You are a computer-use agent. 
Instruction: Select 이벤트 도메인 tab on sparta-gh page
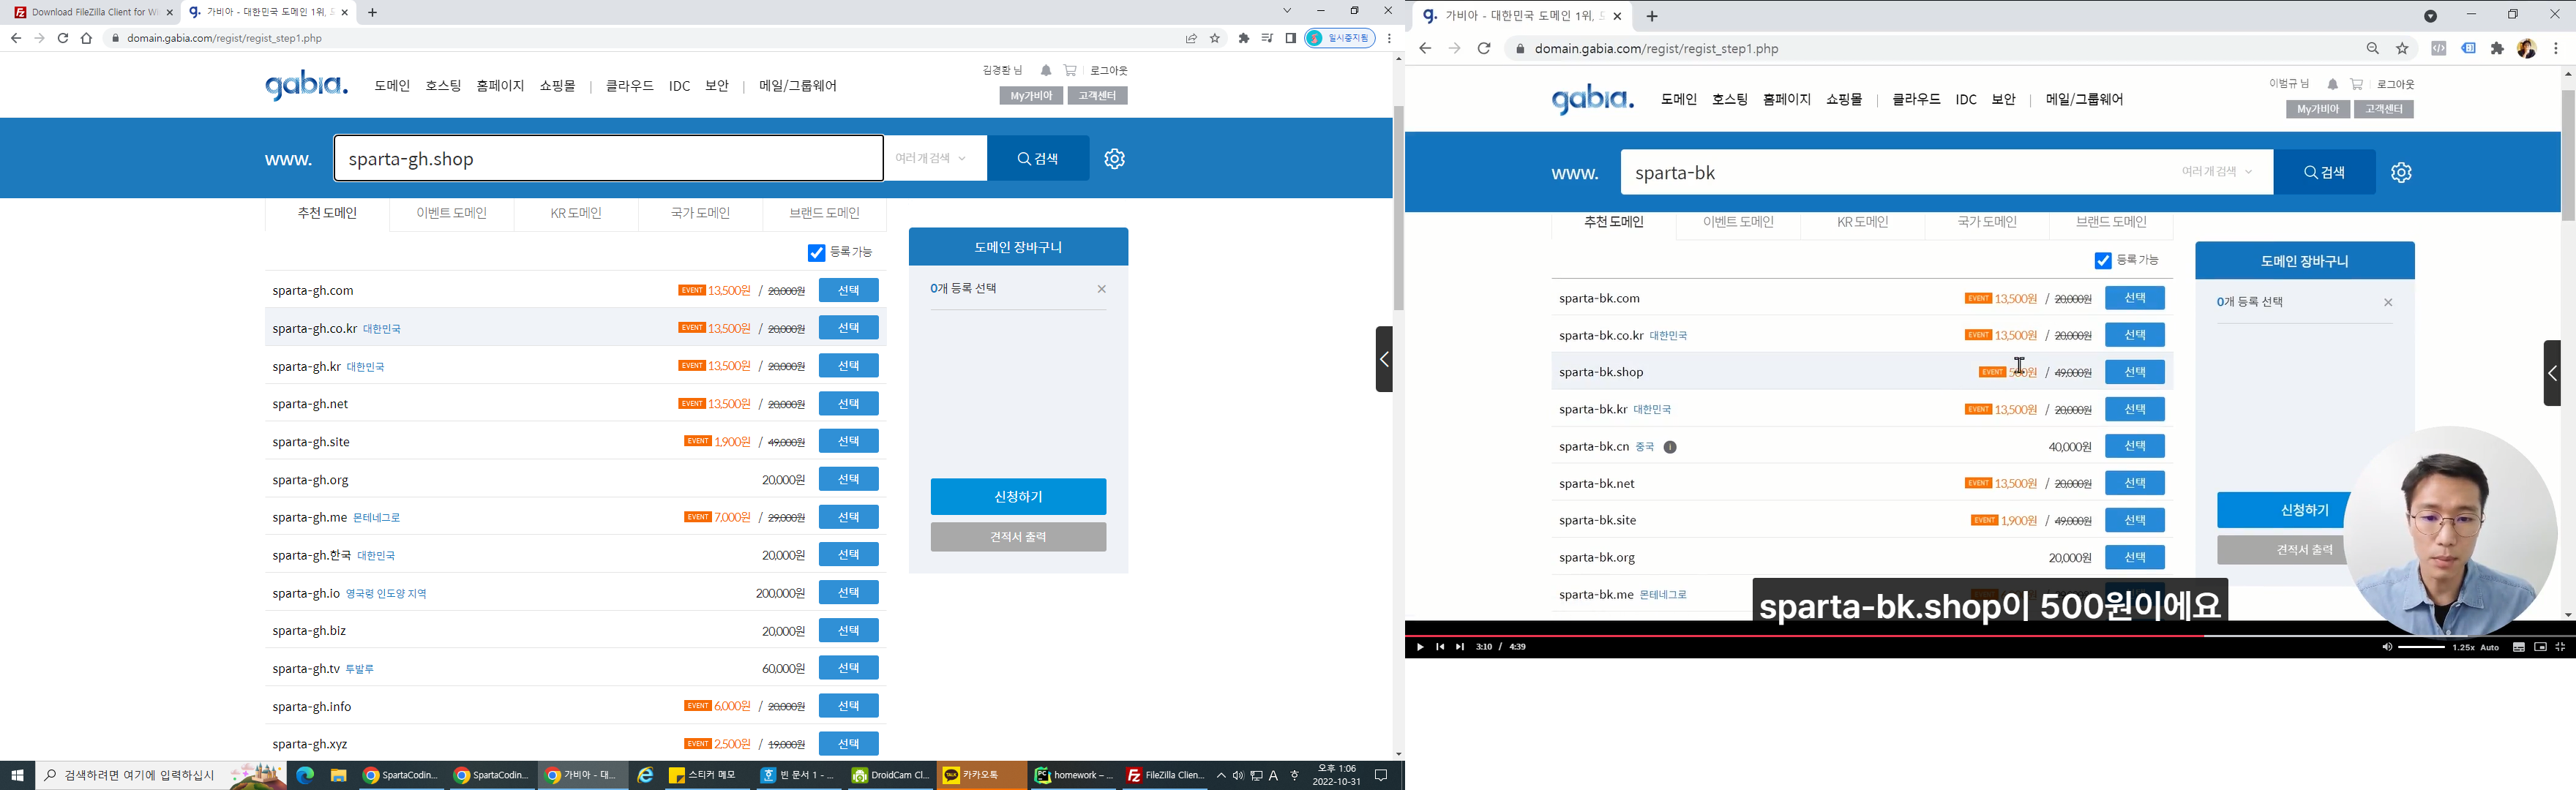(x=452, y=213)
